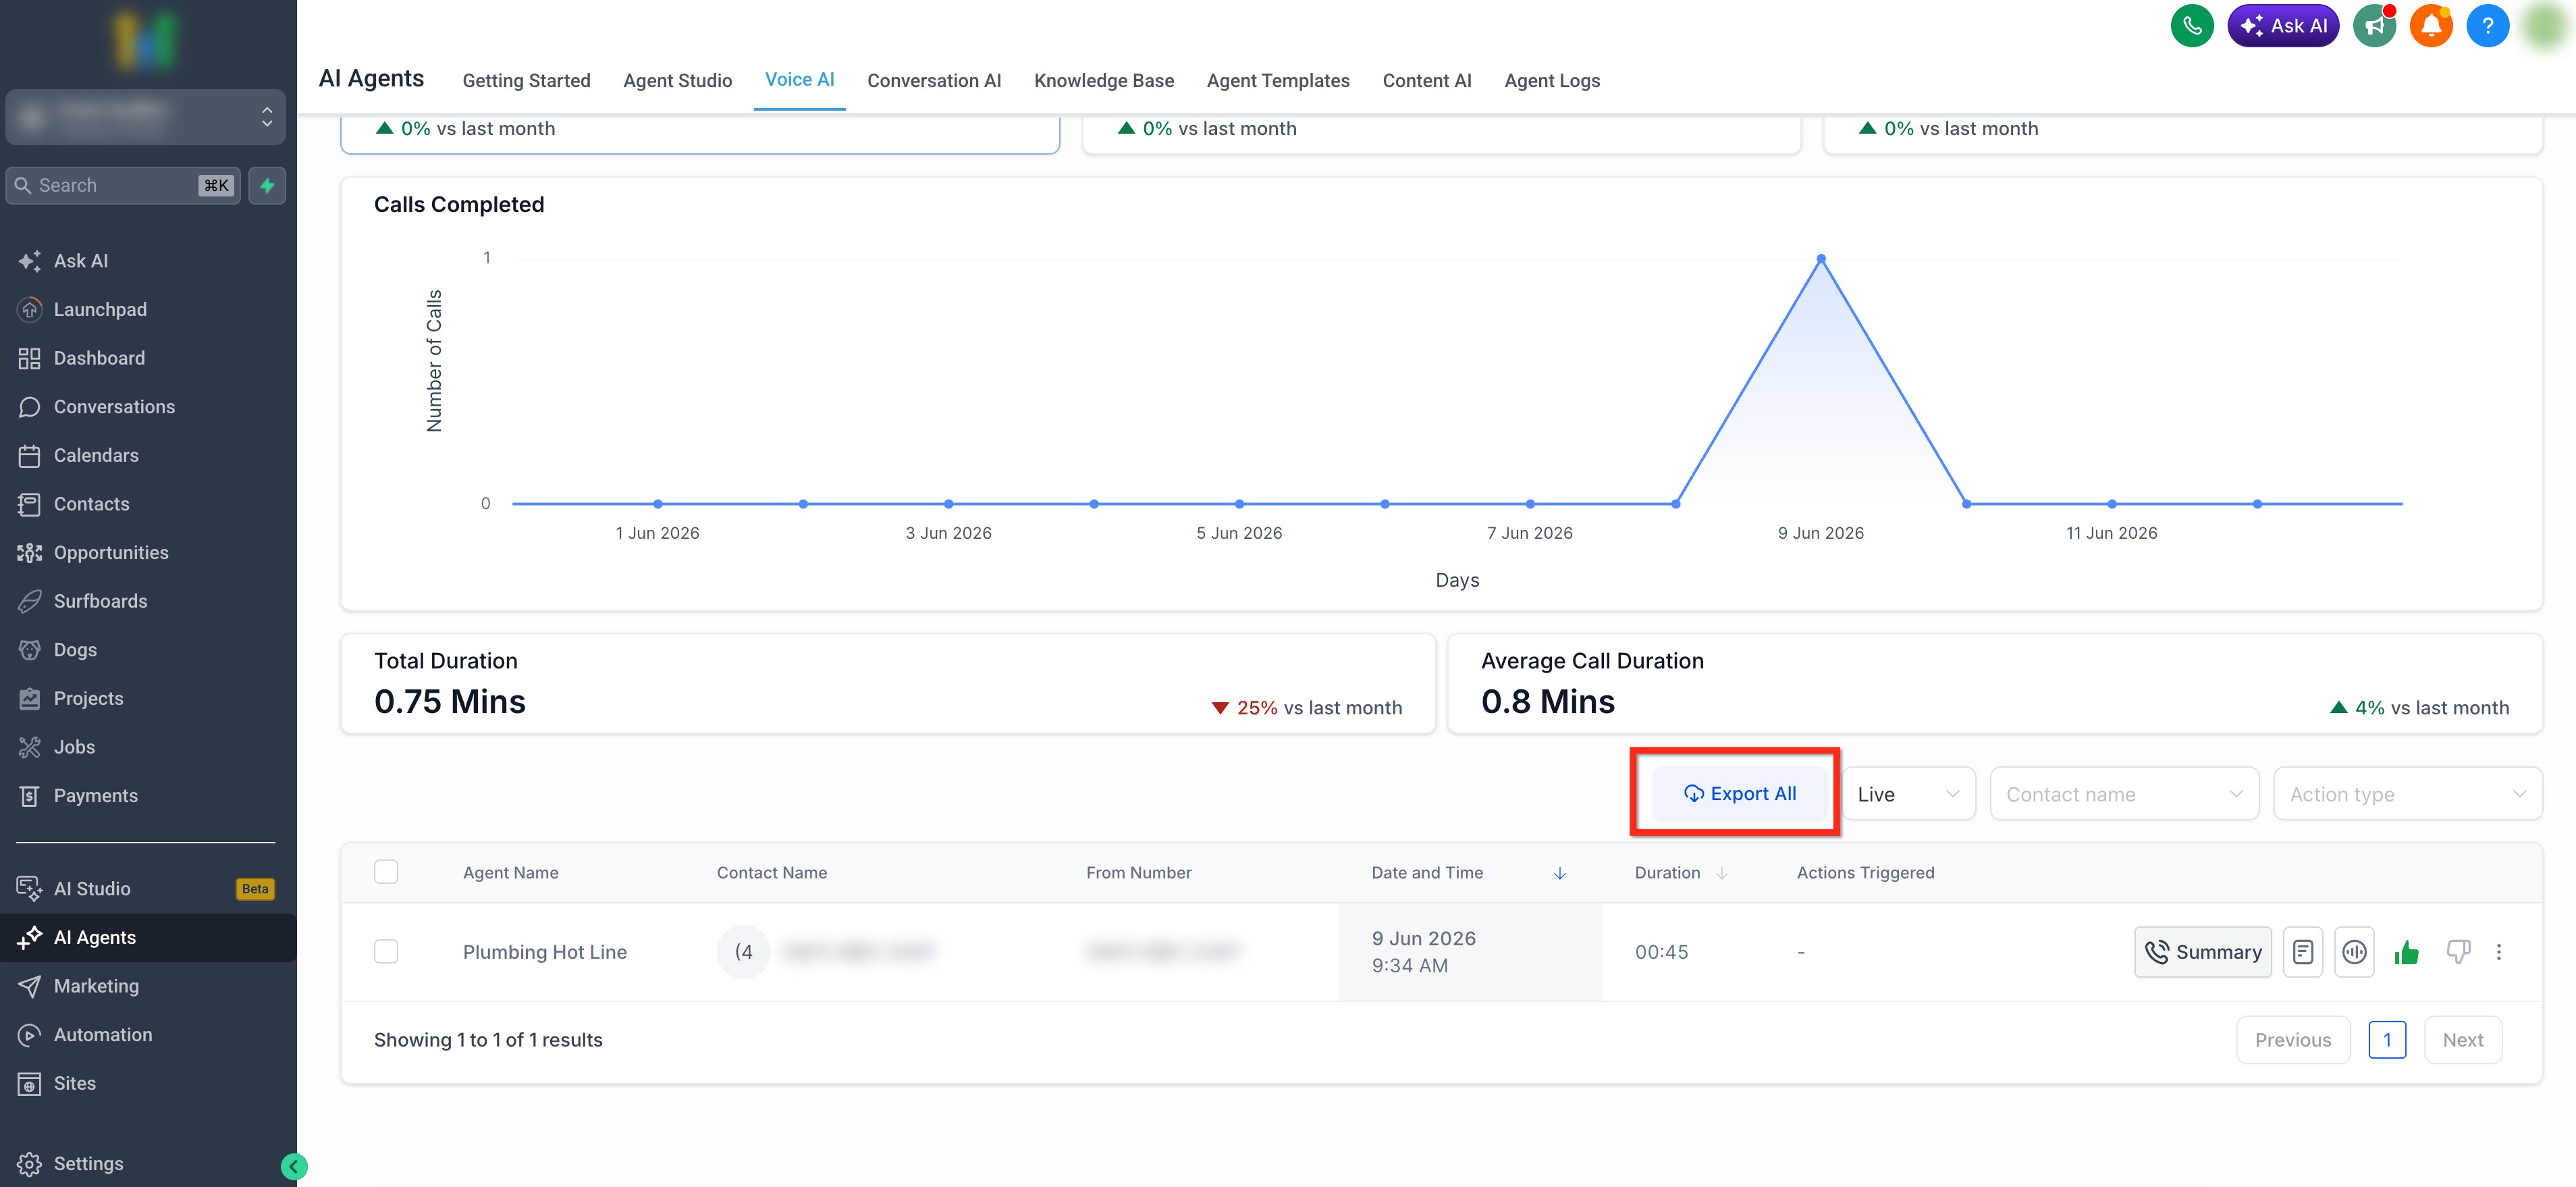Viewport: 2576px width, 1187px height.
Task: Switch to the Conversation AI tab
Action: click(934, 81)
